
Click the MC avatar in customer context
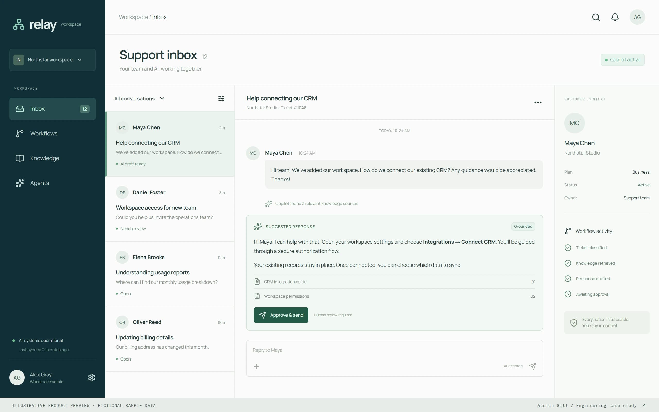point(574,123)
